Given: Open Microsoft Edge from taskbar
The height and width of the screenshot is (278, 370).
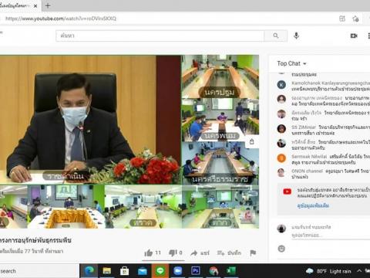Looking at the screenshot, I should (x=89, y=271).
